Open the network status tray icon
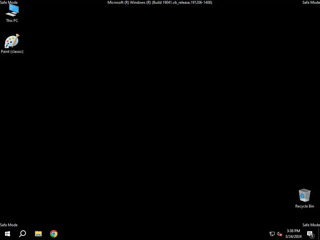 click(272, 234)
